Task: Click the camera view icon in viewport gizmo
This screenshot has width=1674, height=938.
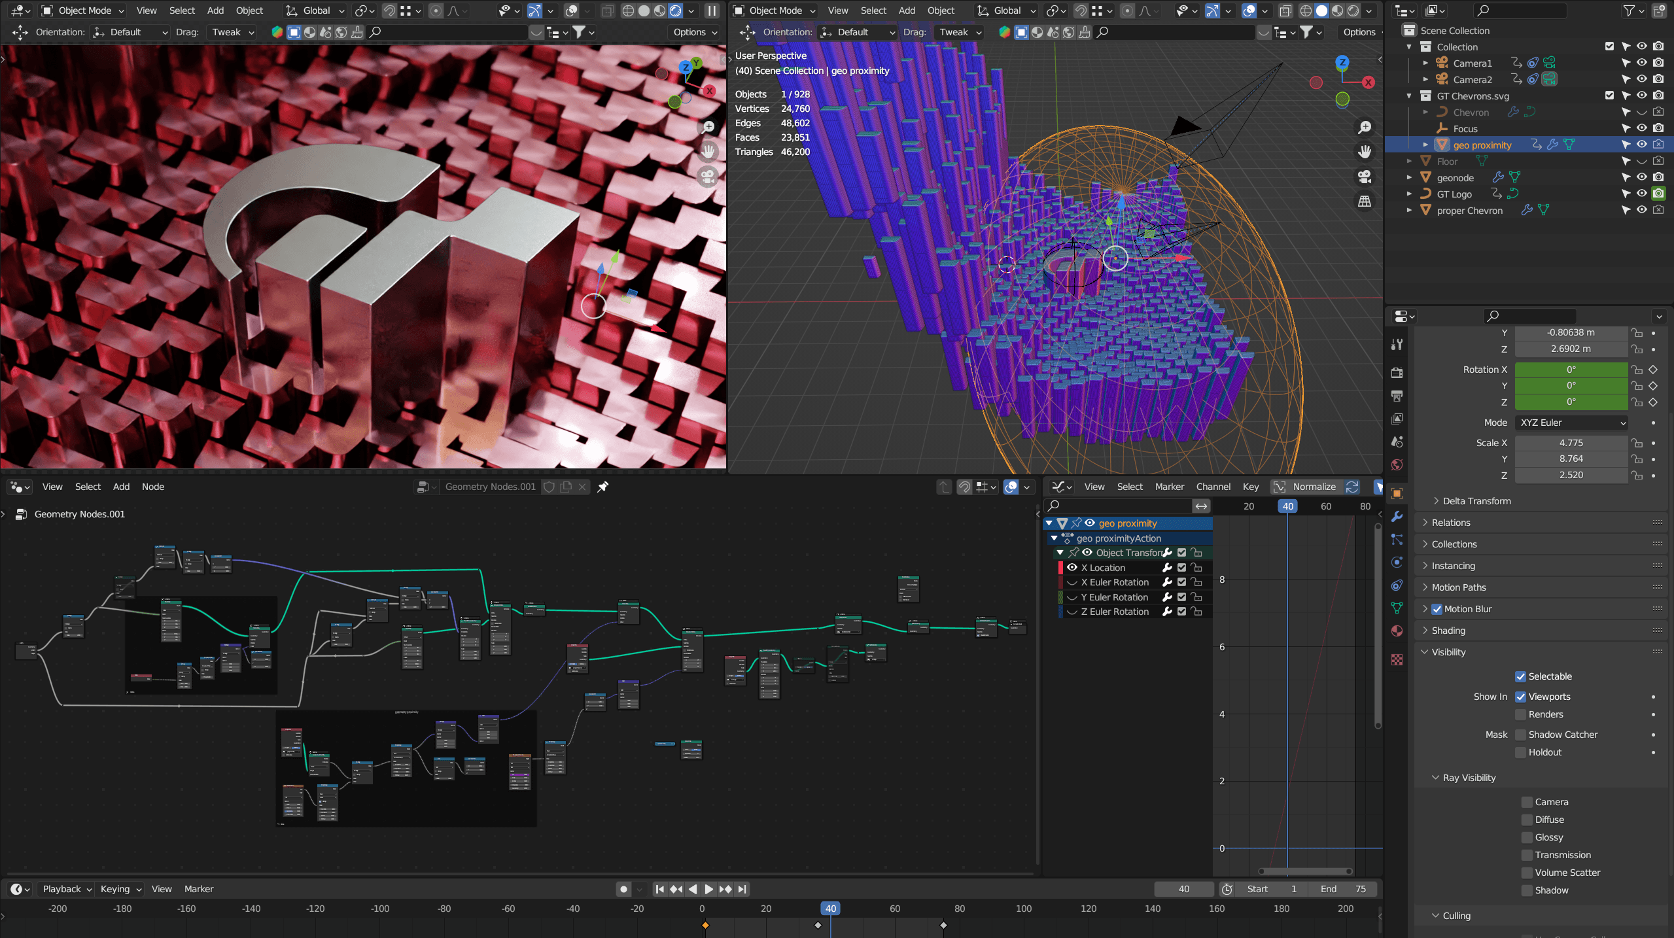Action: (1364, 177)
